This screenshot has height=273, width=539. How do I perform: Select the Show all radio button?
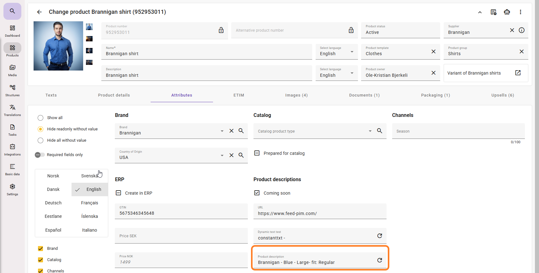coord(40,118)
